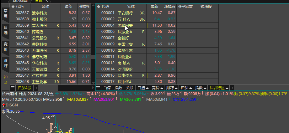Sort the 深圳特区 list by its 涨幅% header
289x133 pixels.
(x=169, y=7)
